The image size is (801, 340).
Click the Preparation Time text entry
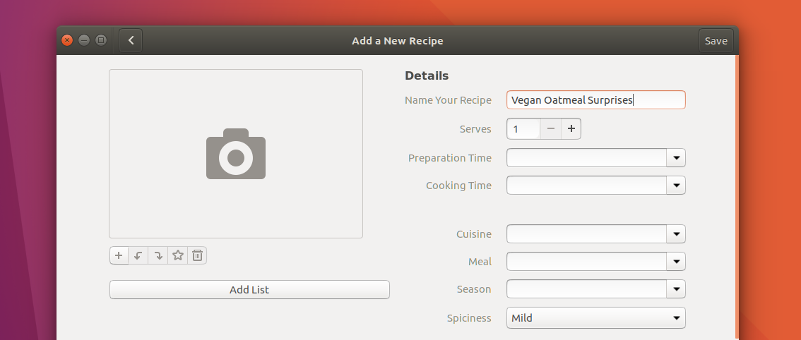(586, 158)
